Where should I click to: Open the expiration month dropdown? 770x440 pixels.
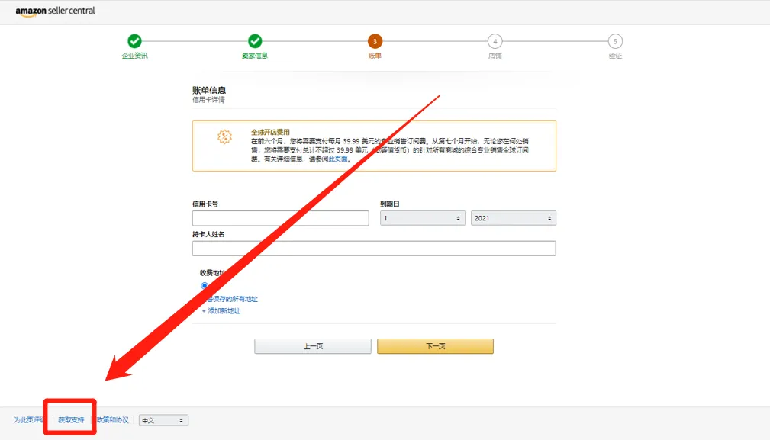coord(422,217)
